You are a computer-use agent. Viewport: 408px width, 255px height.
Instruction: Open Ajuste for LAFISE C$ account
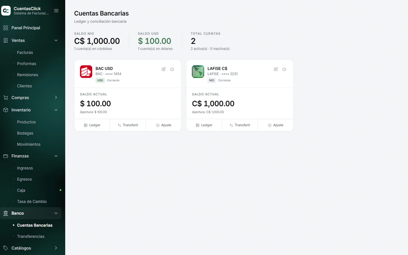point(276,125)
